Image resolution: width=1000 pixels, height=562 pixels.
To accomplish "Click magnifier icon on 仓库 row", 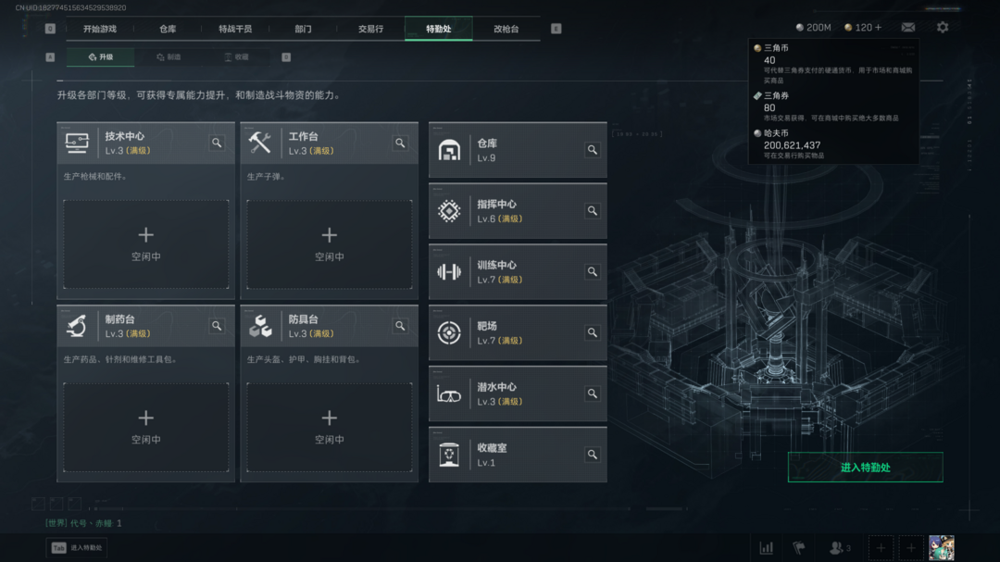I will coord(593,150).
